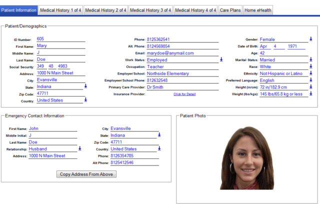Edit emergency contact First Name John
Viewport: 320px width, 204px height.
point(53,128)
